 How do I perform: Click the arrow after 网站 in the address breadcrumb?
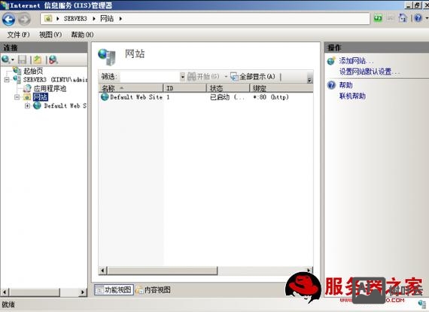point(120,19)
